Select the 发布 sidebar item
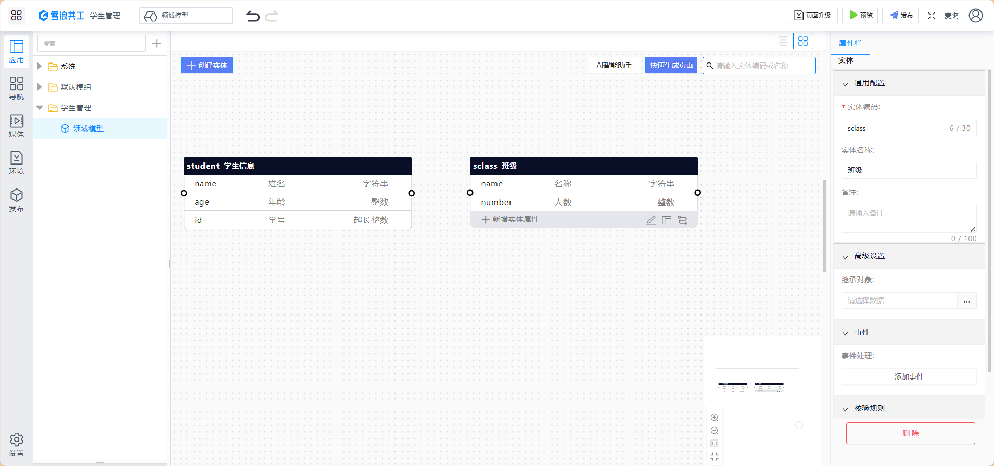This screenshot has height=466, width=994. pos(17,200)
